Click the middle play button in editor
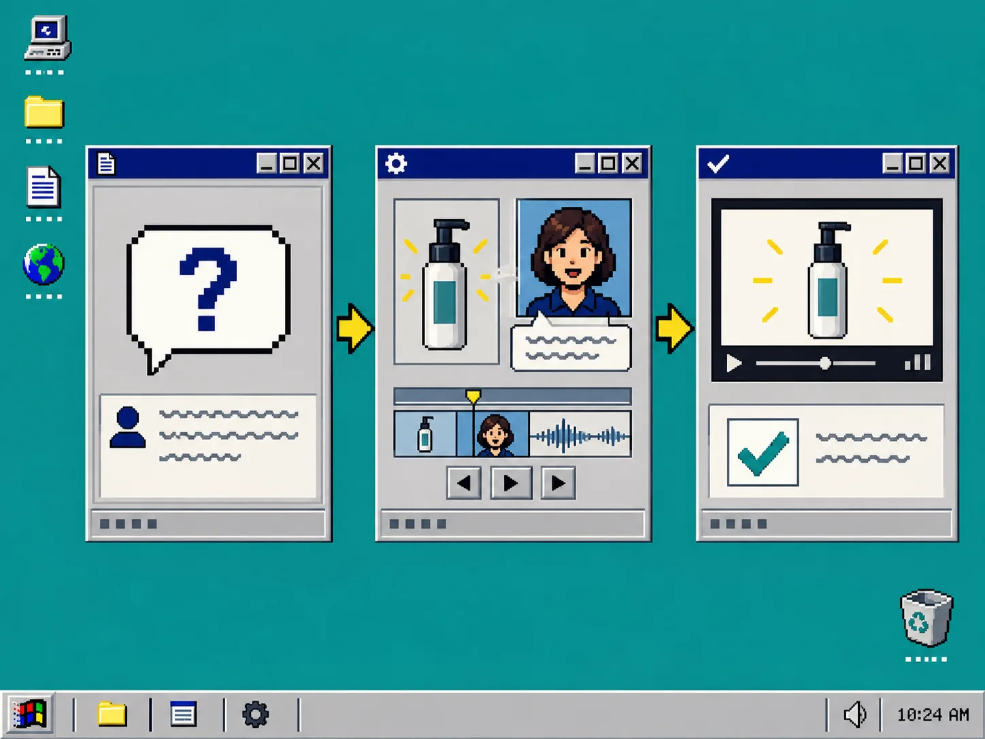 tap(511, 483)
